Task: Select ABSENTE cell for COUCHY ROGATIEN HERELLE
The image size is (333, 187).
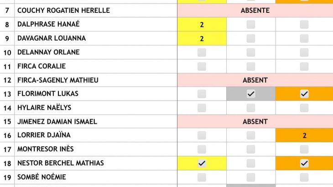Action: pos(255,10)
